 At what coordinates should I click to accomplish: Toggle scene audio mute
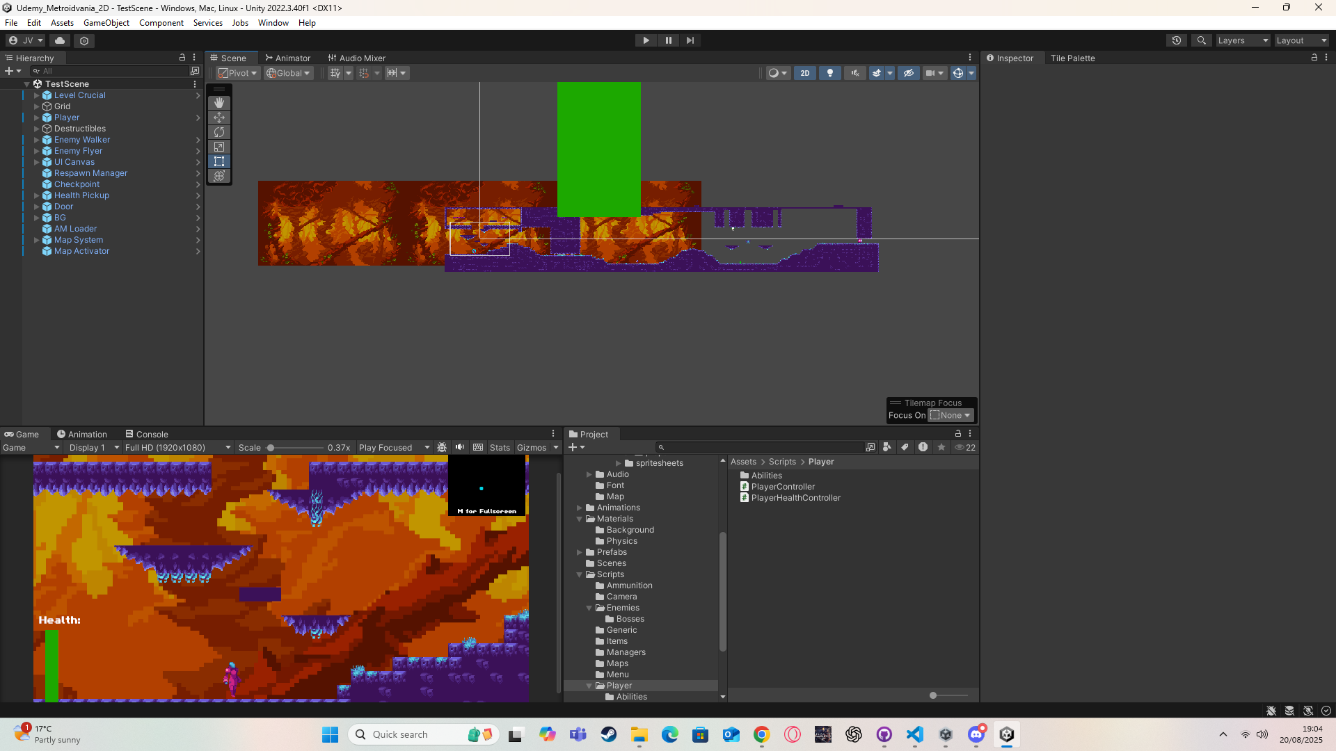point(855,73)
